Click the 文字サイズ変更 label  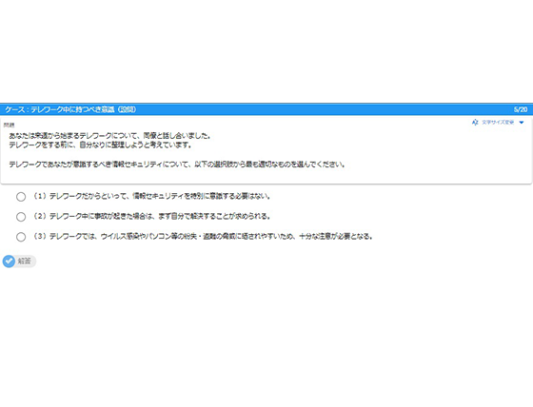pos(498,123)
